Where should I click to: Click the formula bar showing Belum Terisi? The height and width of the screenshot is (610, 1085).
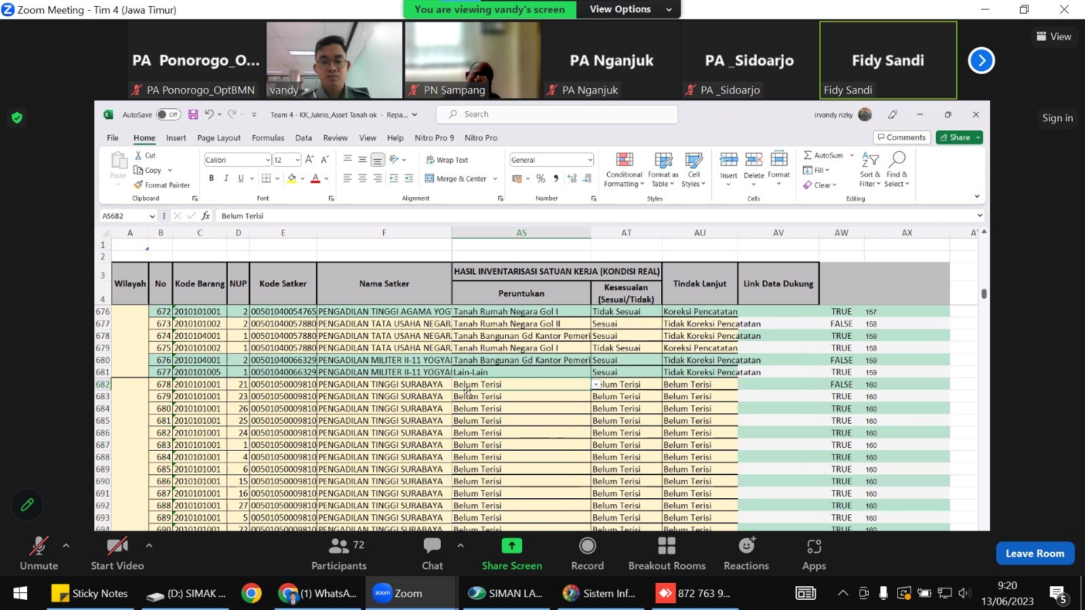point(597,216)
